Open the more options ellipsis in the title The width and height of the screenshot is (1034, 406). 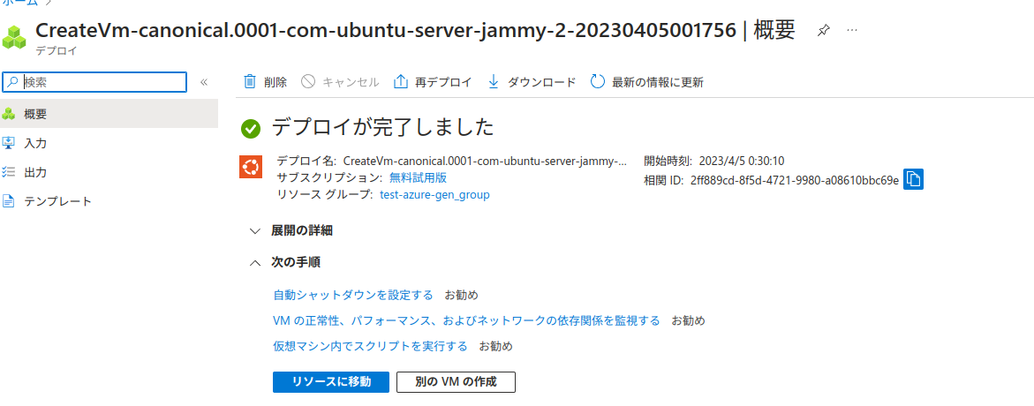[852, 30]
